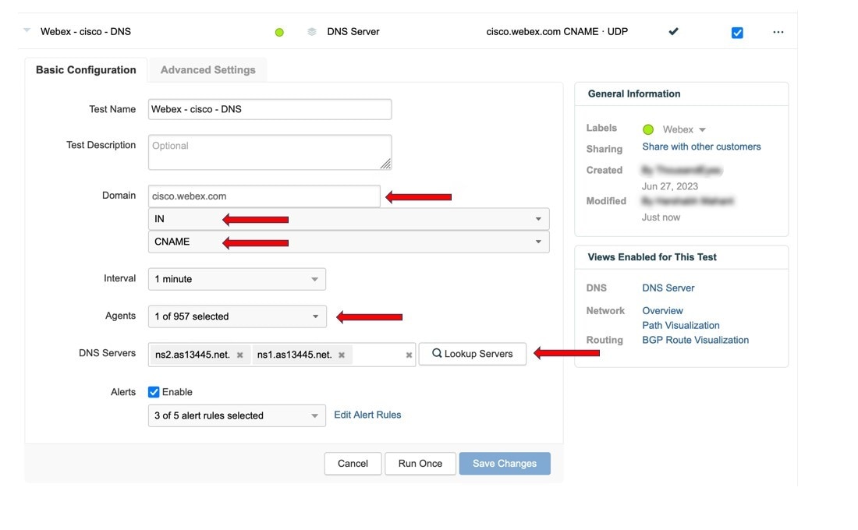Toggle the Alerts Enable checkbox
Image resolution: width=858 pixels, height=530 pixels.
coord(154,392)
